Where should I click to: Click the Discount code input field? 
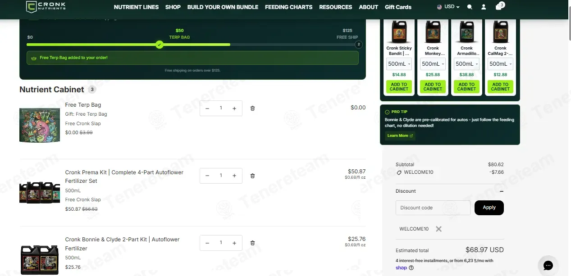click(433, 208)
